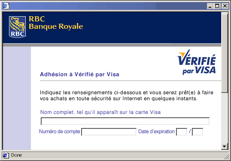Click the full name input field
Screen dimensions: 231x161
pos(125,121)
